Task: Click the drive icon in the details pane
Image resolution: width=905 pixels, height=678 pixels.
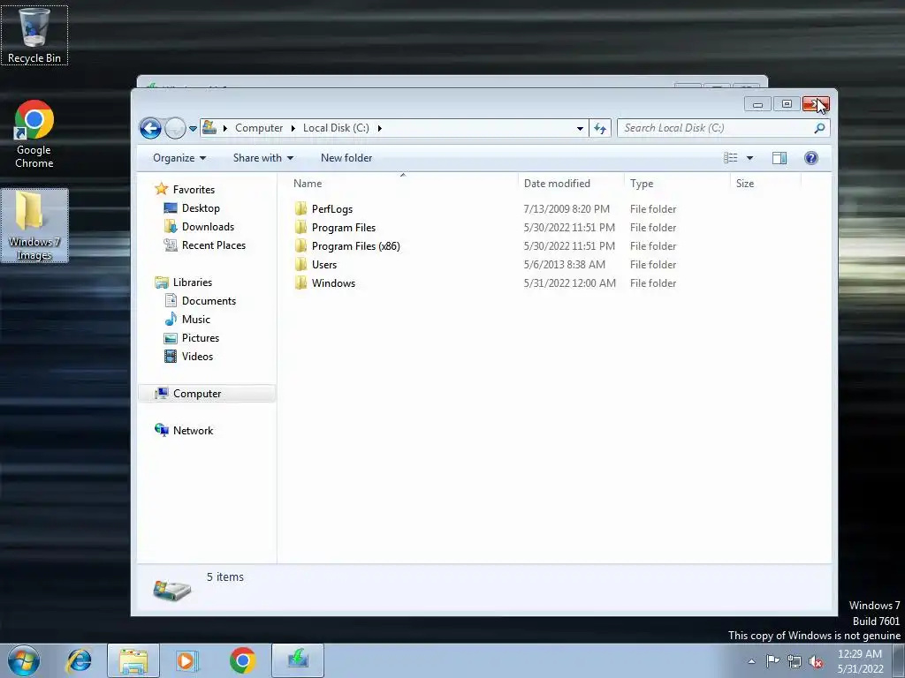Action: (x=172, y=590)
